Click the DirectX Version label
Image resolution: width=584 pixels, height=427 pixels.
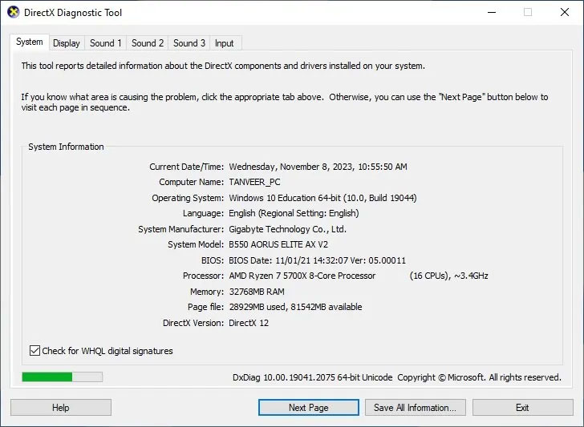click(x=193, y=323)
